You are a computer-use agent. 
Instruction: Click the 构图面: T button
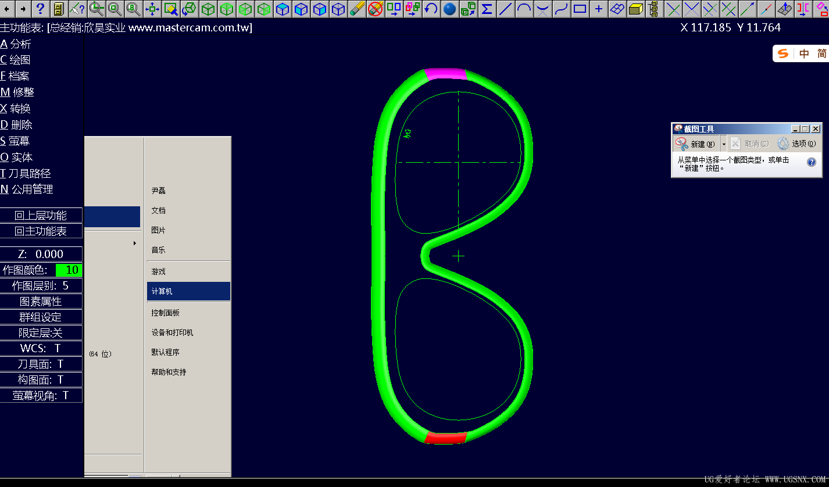coord(41,379)
